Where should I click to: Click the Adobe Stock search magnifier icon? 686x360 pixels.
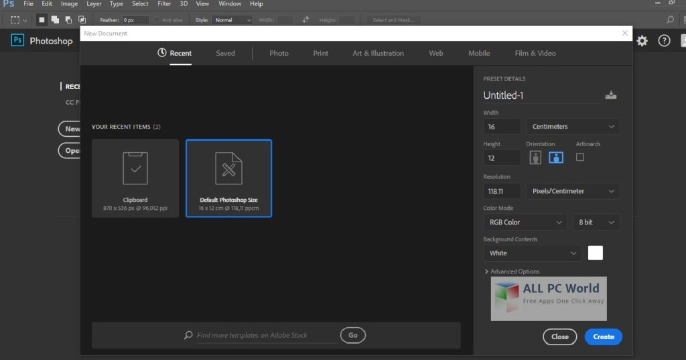(x=188, y=335)
